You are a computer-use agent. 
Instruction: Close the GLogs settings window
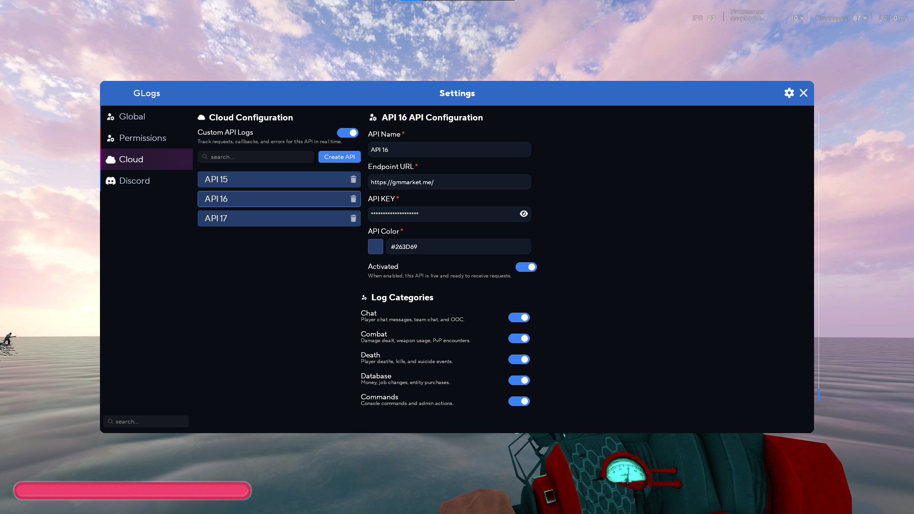(x=804, y=93)
